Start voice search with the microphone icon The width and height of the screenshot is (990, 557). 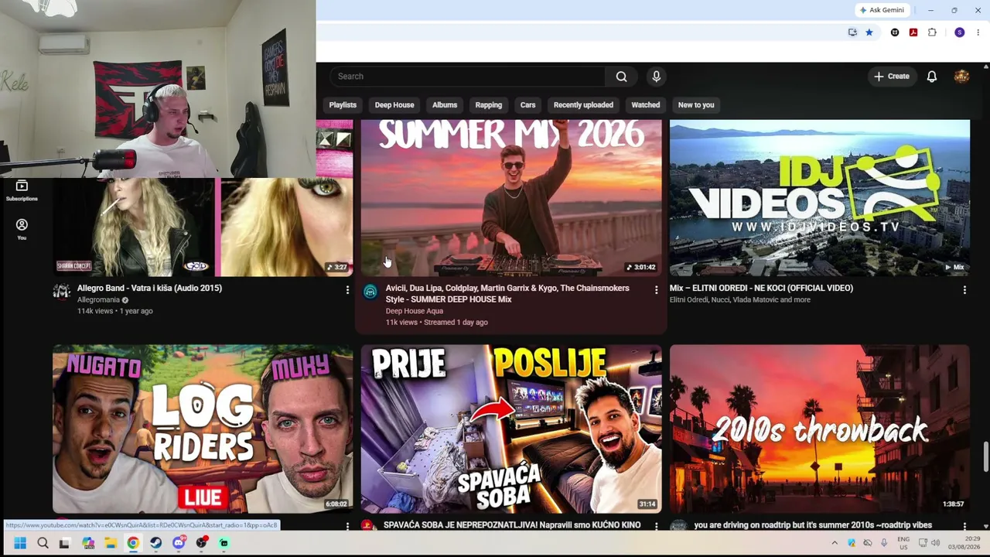coord(656,77)
